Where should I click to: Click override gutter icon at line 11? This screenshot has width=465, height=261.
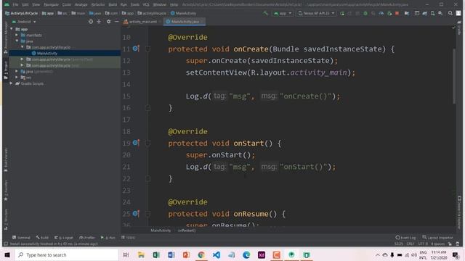tap(136, 49)
